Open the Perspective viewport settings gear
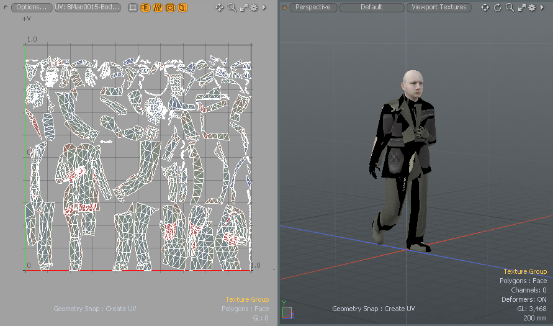553x326 pixels. pyautogui.click(x=532, y=7)
